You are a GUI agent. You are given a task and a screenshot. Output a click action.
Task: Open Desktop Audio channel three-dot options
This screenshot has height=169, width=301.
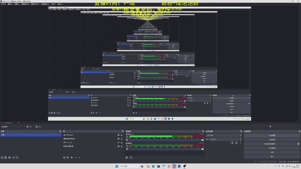127,146
